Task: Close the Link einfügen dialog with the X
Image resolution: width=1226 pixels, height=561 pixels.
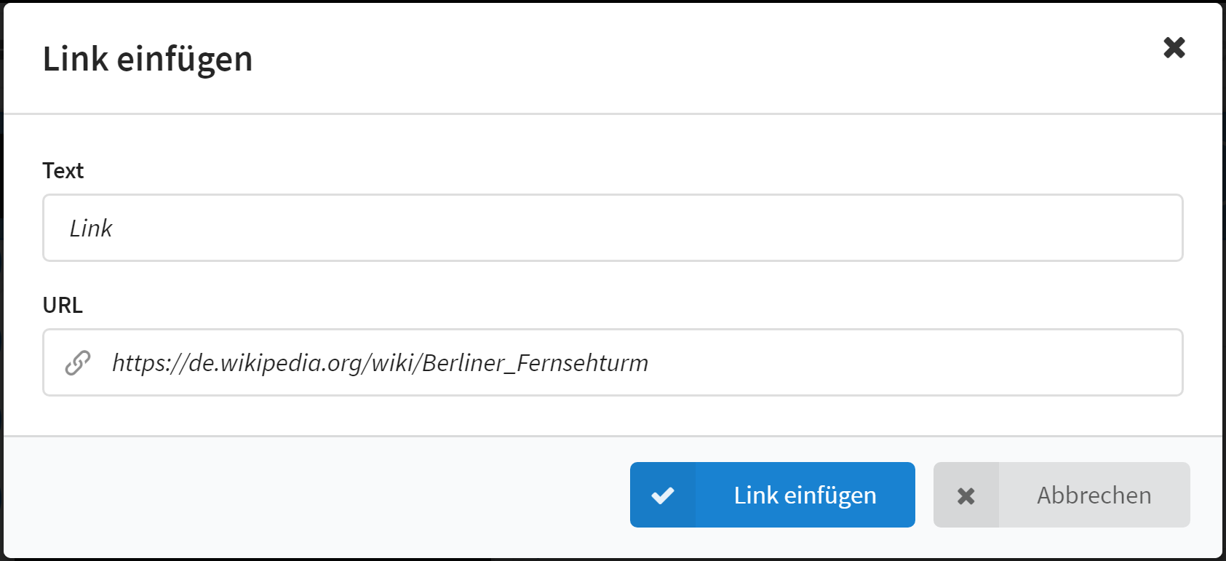Action: 1174,47
